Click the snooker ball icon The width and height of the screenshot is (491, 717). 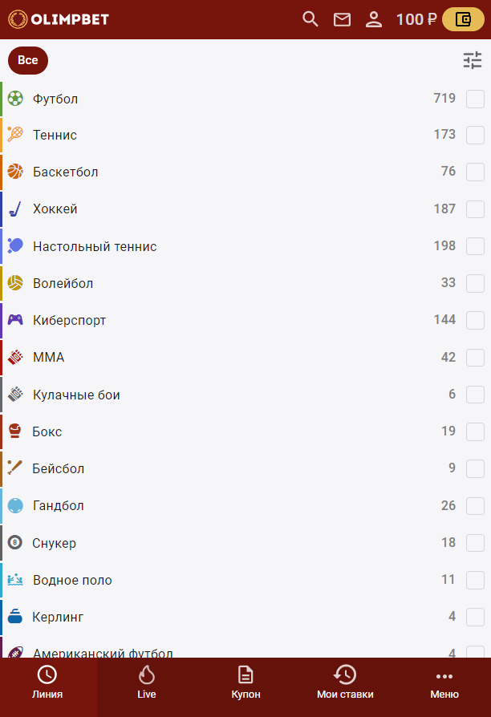(15, 543)
